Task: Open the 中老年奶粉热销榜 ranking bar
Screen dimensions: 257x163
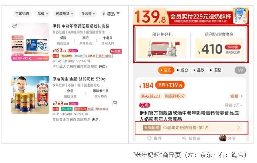Action: pos(191,128)
